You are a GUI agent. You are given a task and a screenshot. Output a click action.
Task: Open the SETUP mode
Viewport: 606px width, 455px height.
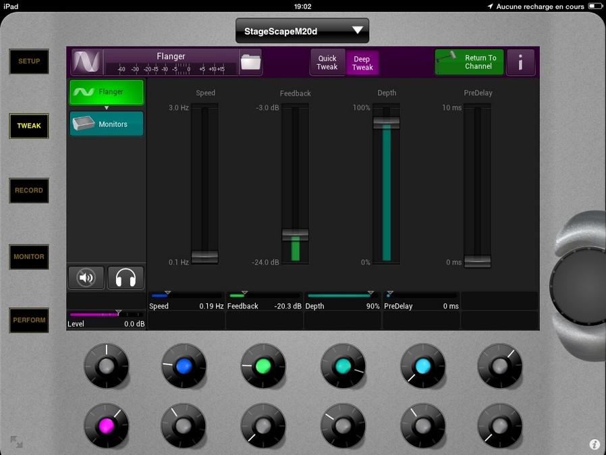[29, 61]
